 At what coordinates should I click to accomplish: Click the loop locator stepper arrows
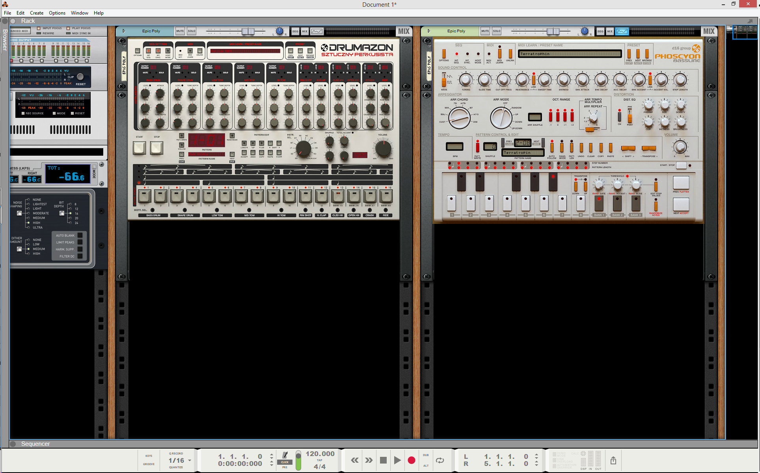(x=536, y=460)
